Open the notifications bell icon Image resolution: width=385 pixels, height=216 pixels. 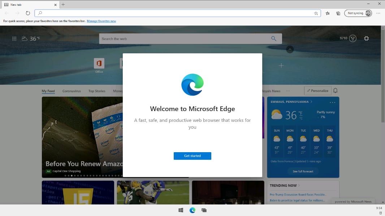[336, 91]
